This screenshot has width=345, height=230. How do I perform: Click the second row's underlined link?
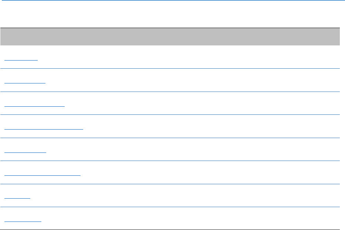point(25,81)
